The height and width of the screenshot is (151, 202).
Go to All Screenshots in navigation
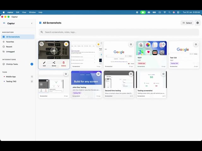click(x=18, y=37)
